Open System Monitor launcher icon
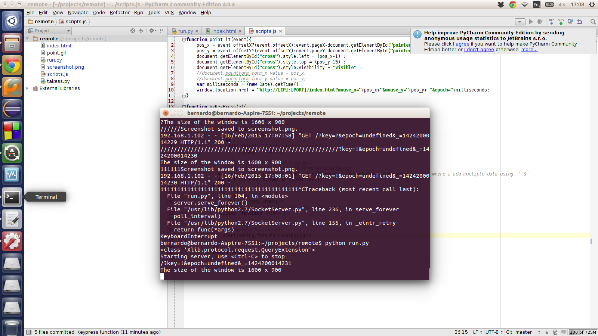 pyautogui.click(x=12, y=175)
